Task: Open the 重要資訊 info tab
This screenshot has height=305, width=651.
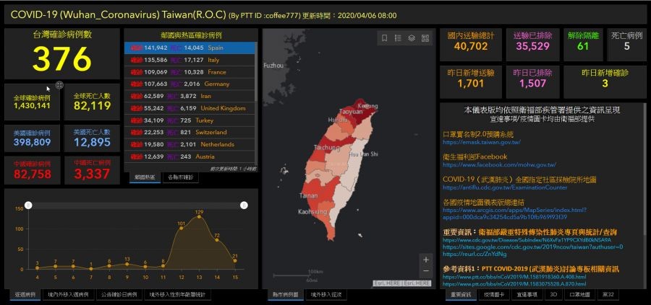Action: [461, 295]
